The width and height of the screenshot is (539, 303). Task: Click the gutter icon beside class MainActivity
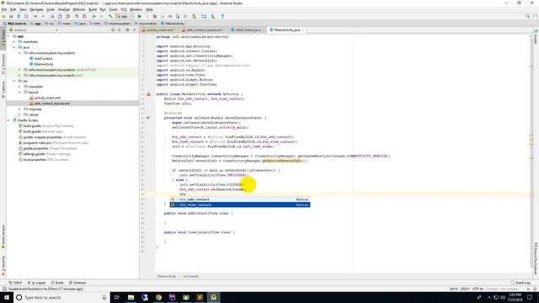(148, 93)
